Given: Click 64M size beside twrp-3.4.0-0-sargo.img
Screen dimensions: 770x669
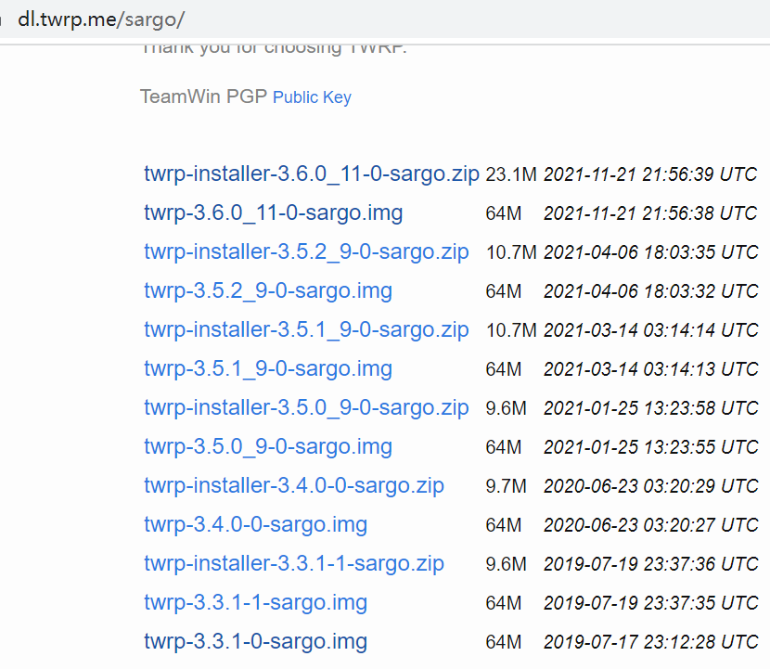Looking at the screenshot, I should tap(504, 525).
